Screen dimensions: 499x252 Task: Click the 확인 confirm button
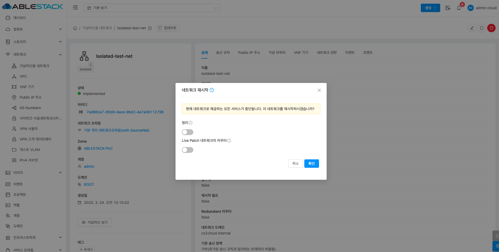(311, 164)
